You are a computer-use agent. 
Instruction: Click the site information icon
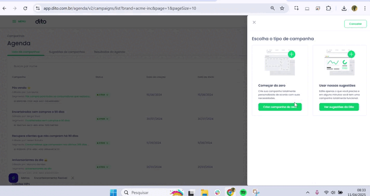(38, 8)
